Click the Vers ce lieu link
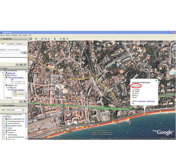The image size is (176, 163). [x=142, y=101]
